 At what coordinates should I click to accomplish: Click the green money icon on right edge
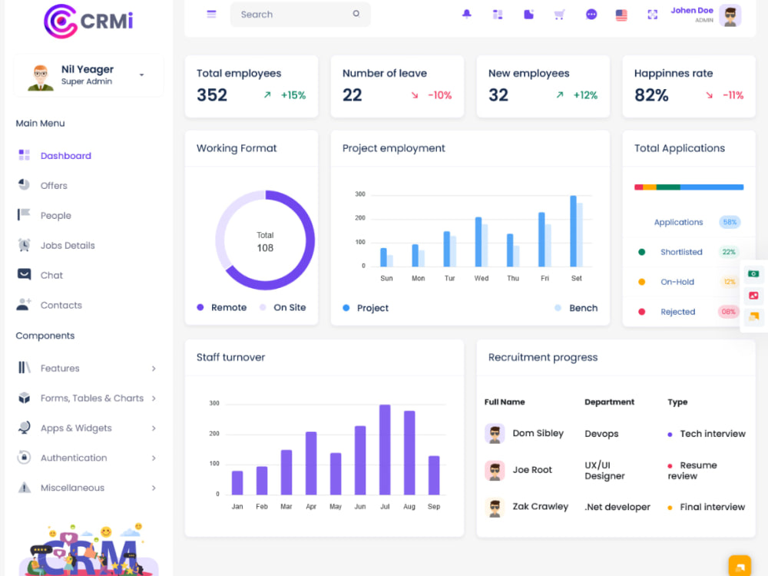753,274
